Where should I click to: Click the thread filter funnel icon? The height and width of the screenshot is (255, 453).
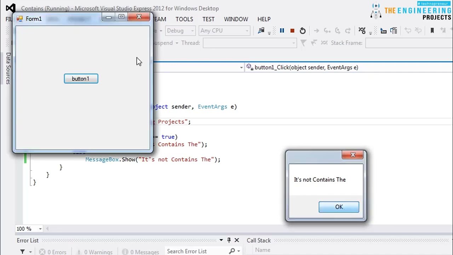point(303,43)
